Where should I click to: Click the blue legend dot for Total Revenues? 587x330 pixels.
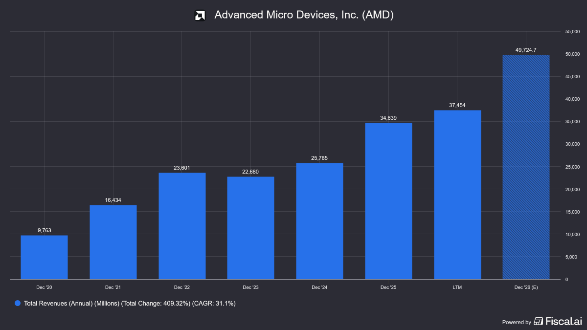click(x=18, y=304)
